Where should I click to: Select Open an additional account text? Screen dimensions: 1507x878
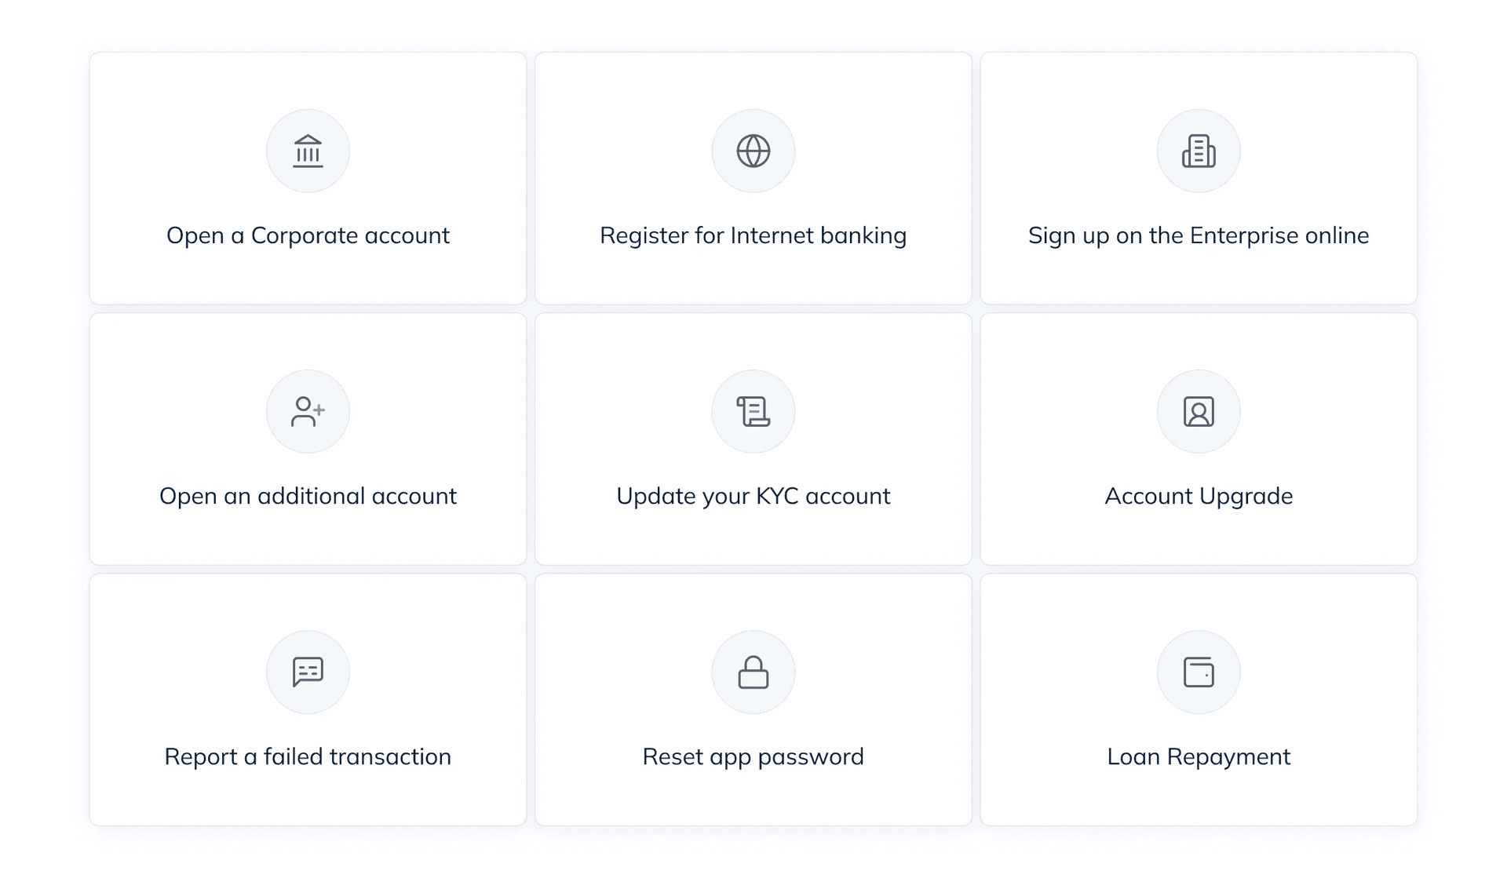click(308, 496)
